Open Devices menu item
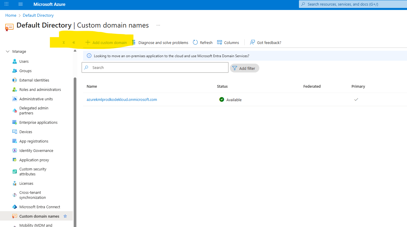The height and width of the screenshot is (227, 407). coord(26,132)
